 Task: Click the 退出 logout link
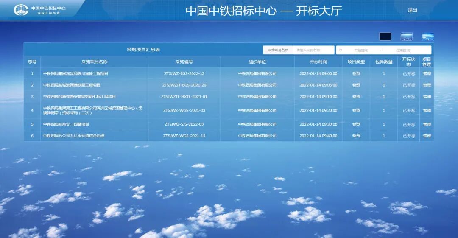(x=412, y=10)
